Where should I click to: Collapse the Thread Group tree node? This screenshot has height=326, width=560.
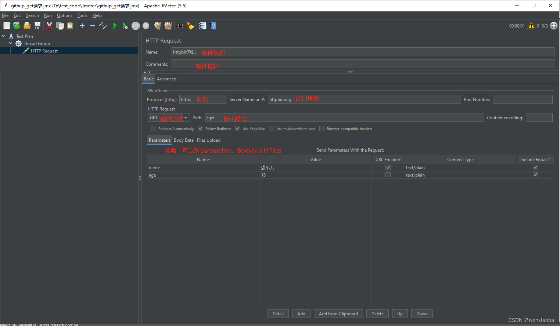(10, 43)
